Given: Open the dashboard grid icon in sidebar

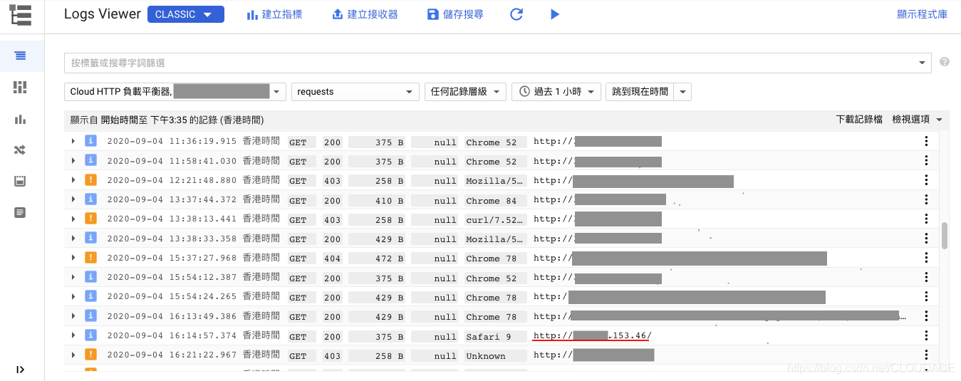Looking at the screenshot, I should 20,87.
